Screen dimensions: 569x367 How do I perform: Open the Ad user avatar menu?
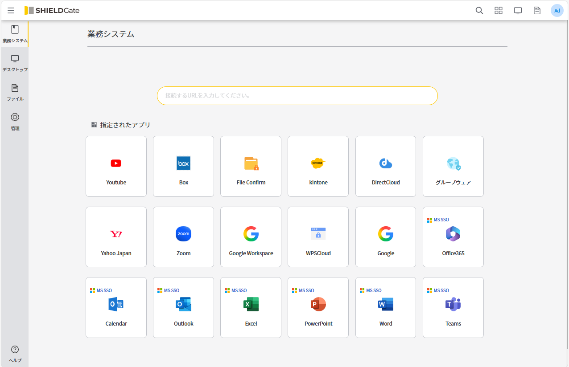(x=557, y=11)
